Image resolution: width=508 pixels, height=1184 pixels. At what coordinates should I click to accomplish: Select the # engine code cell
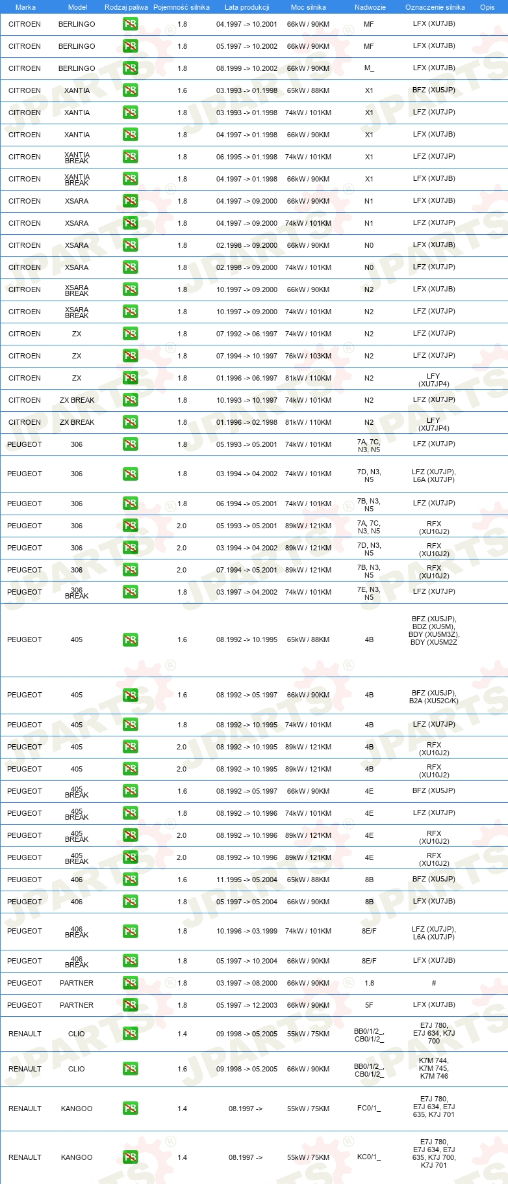(434, 983)
